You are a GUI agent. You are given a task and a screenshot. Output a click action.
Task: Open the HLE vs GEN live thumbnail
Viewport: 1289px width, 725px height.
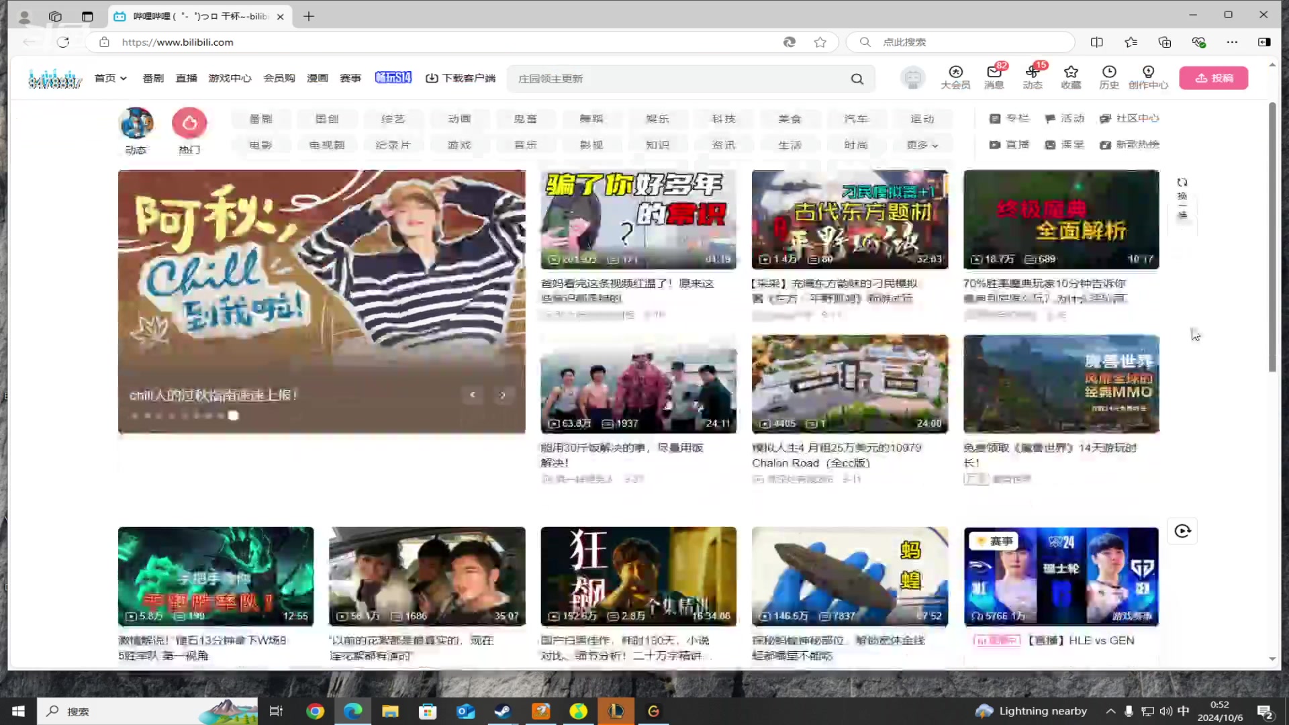tap(1061, 576)
